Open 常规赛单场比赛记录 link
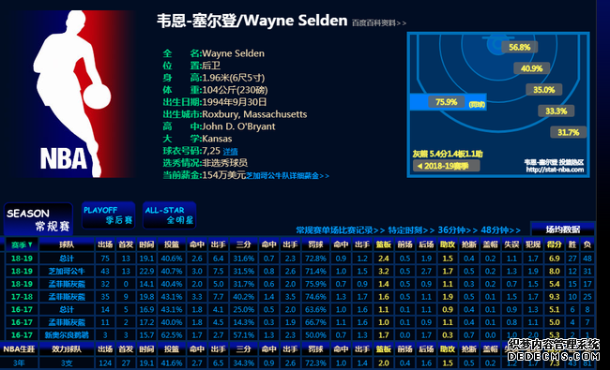This screenshot has height=370, width=610. tap(340, 229)
